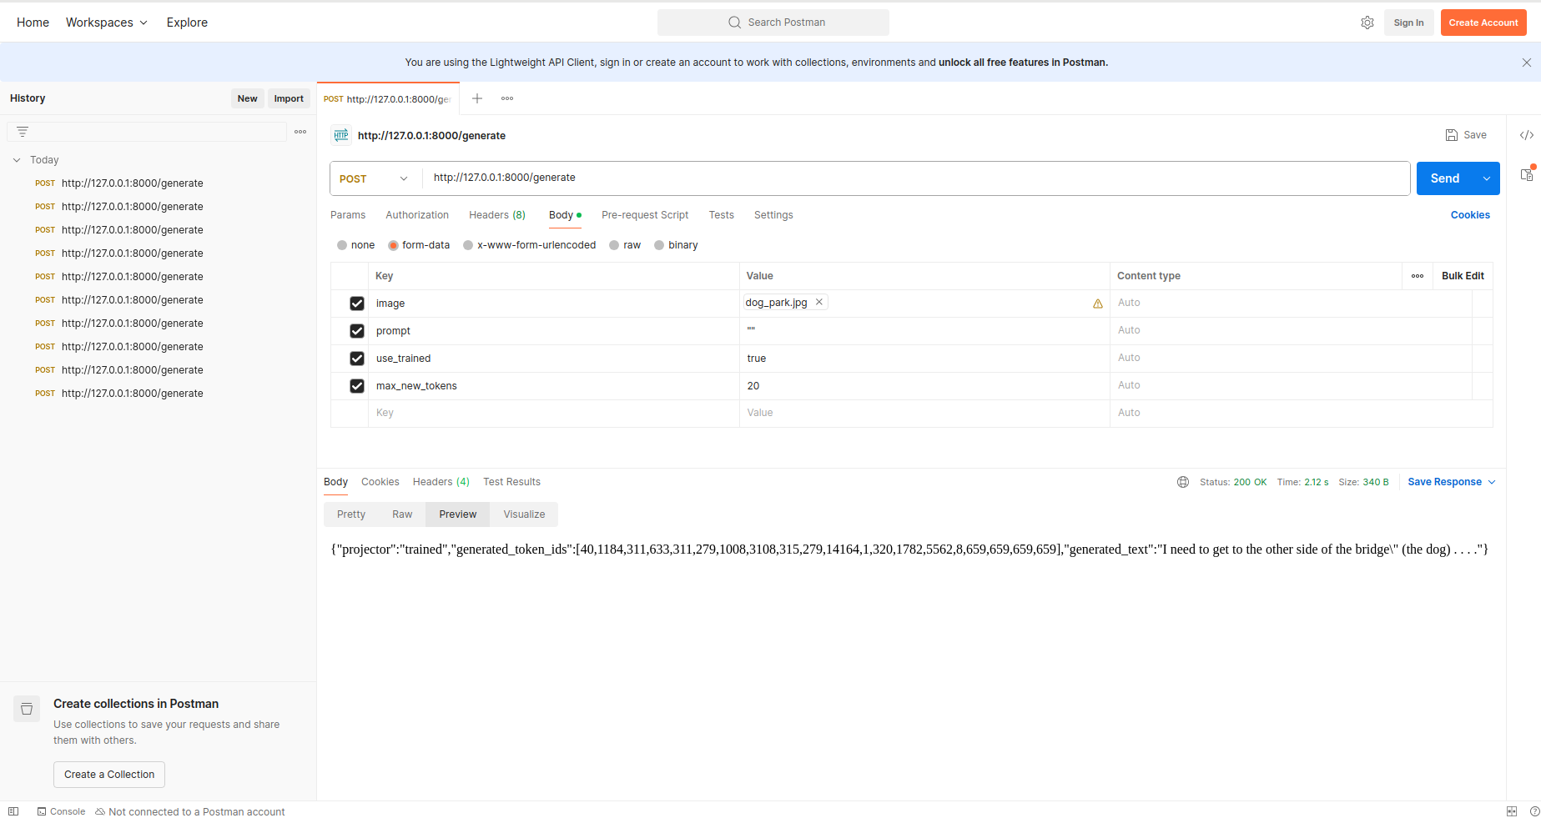Open the POST method dropdown
The height and width of the screenshot is (818, 1541).
[374, 178]
